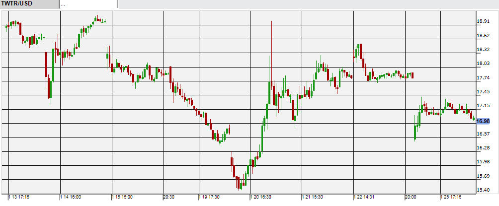
Task: Click the 1 20 16:30 time marker
Action: pyautogui.click(x=262, y=197)
